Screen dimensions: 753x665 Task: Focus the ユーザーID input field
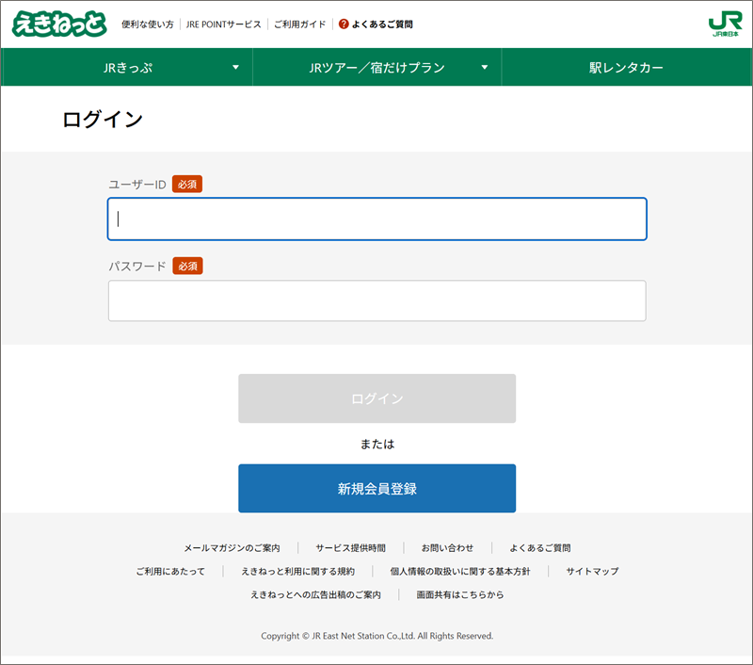pyautogui.click(x=376, y=219)
